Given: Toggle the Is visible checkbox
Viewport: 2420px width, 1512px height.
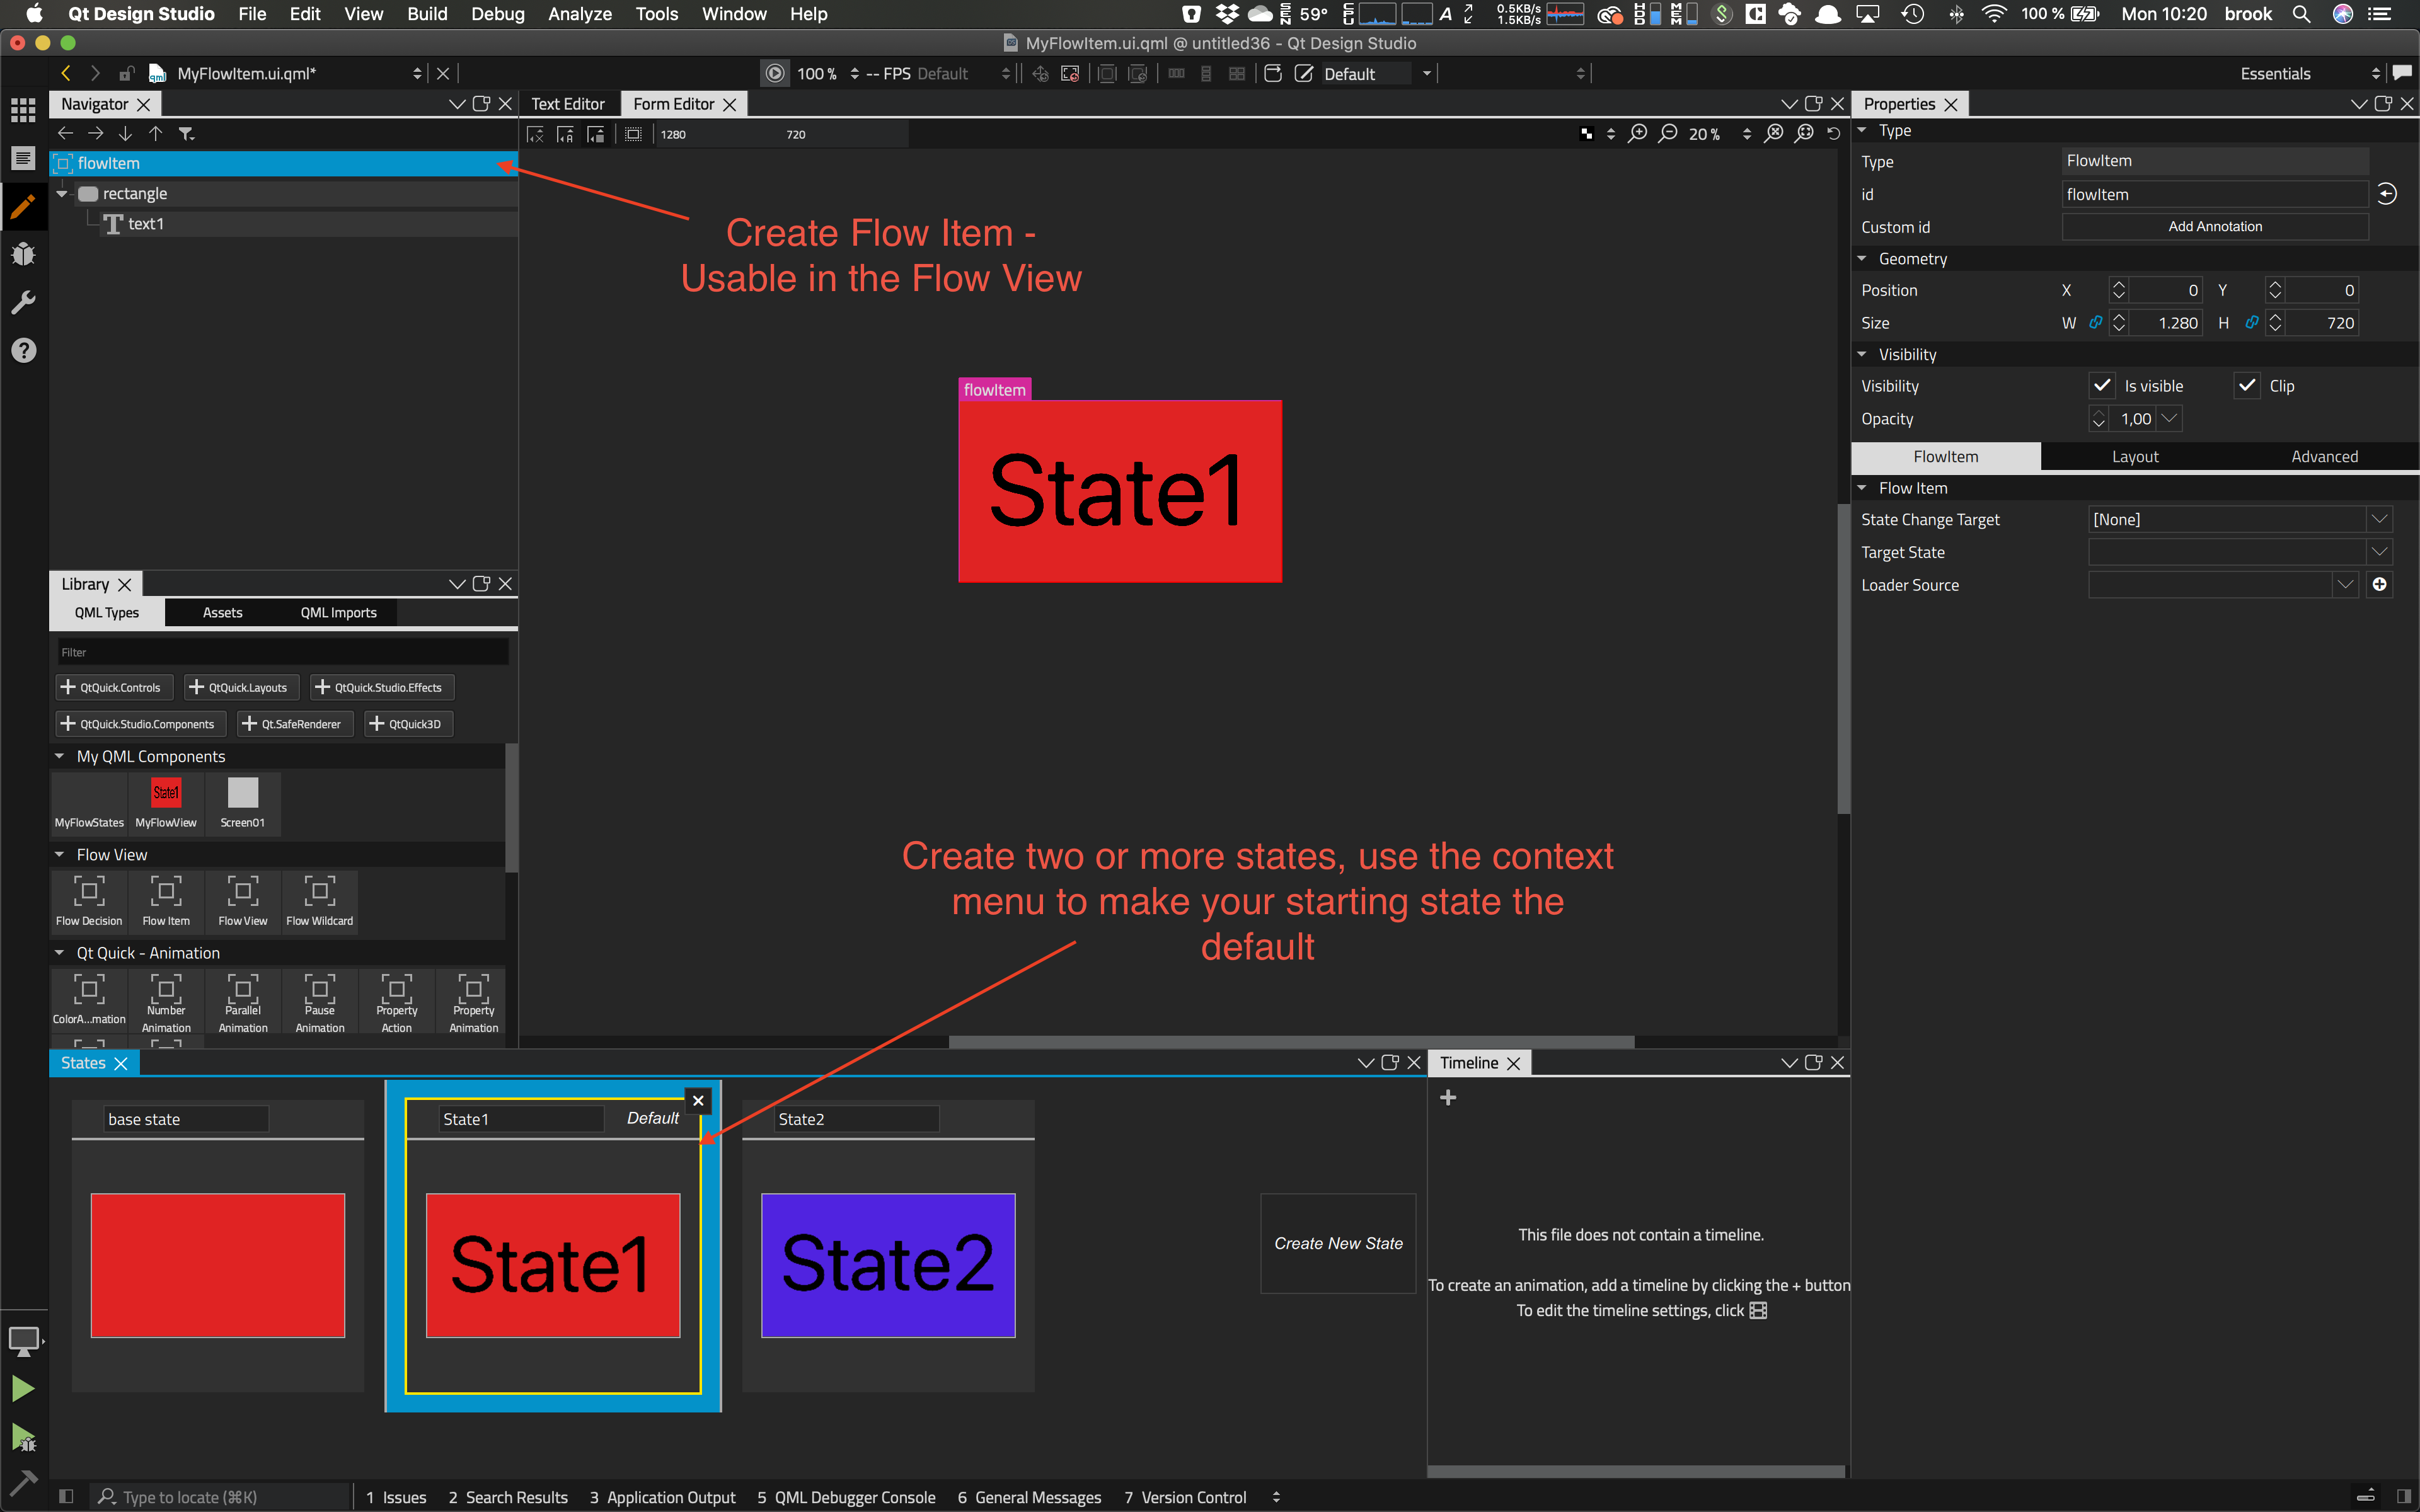Looking at the screenshot, I should pos(2101,386).
